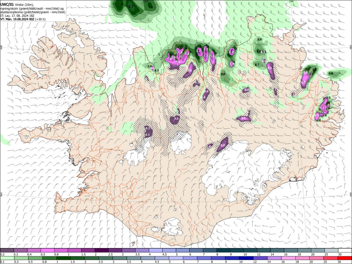Pick the light gray 25–30 snow legend swatch
This screenshot has width=352, height=264.
point(331,251)
